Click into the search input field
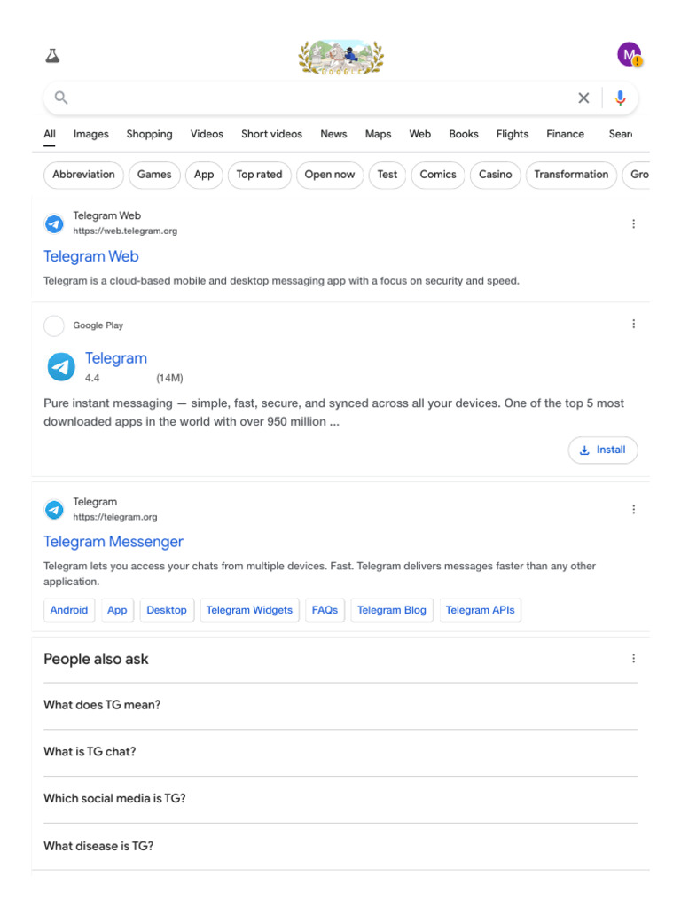 coord(319,98)
